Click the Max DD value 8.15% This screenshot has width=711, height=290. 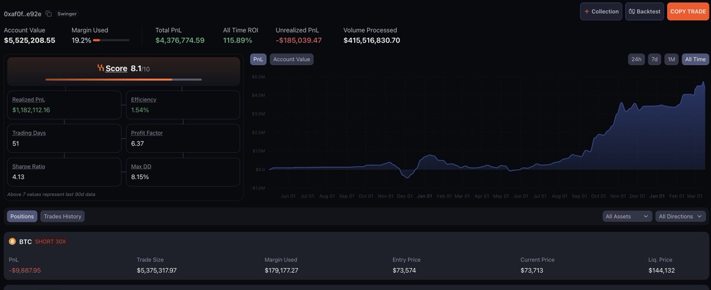pyautogui.click(x=140, y=177)
